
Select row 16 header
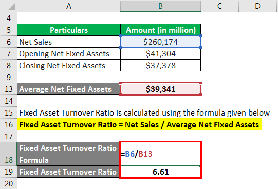(9, 124)
